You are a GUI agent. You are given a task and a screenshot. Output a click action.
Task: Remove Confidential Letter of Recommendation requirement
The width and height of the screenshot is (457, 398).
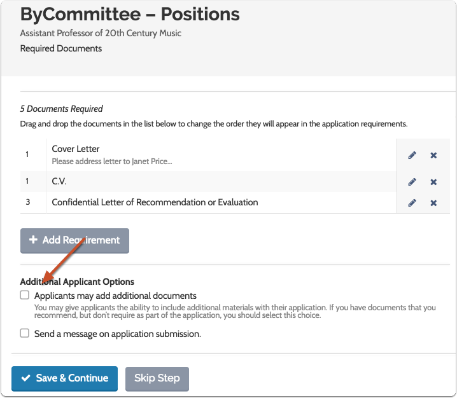coord(433,203)
